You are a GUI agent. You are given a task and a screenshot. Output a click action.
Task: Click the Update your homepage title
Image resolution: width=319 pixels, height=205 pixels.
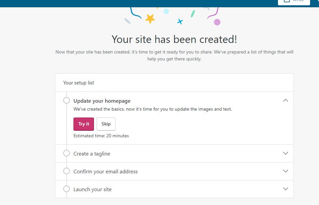tap(102, 100)
